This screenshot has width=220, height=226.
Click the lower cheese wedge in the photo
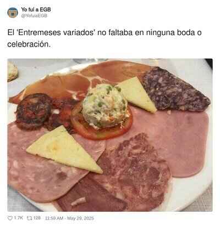click(64, 150)
